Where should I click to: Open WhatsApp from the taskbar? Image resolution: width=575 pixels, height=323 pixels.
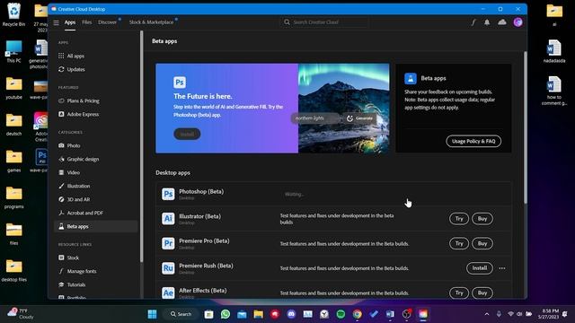[x=226, y=314]
